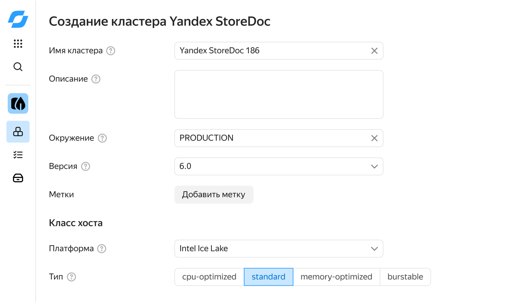Open search with the magnifier icon

click(x=18, y=67)
